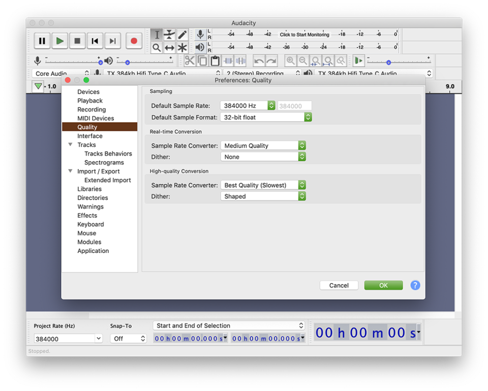Select the I-beam Selection tool
Viewport: 488px width, 391px height.
click(157, 35)
